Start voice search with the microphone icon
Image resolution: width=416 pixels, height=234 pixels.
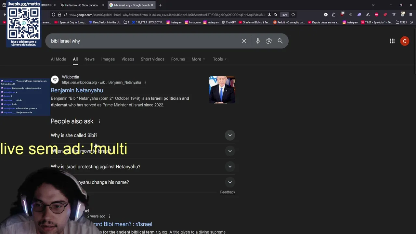[258, 41]
